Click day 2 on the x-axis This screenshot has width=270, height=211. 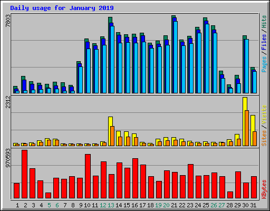[x=25, y=205]
